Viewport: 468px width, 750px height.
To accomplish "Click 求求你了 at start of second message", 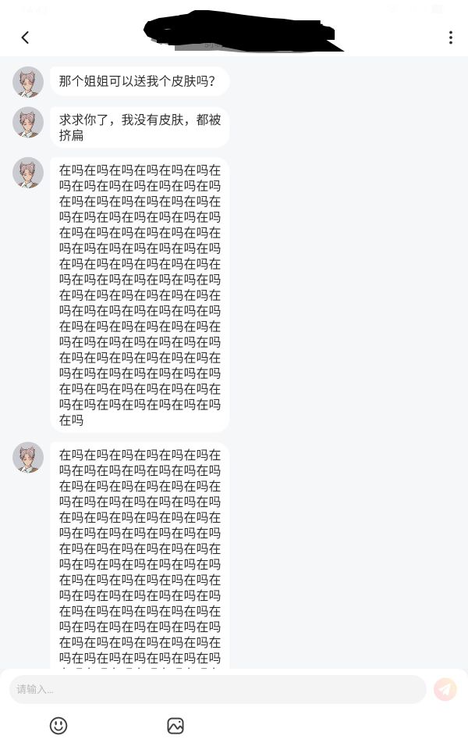I will 84,120.
